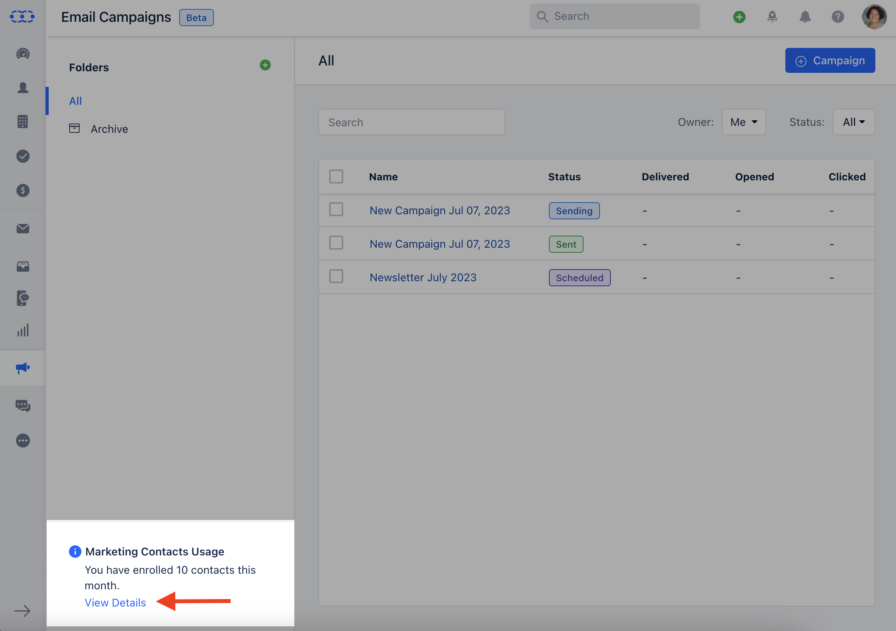Click the Status column header
The image size is (896, 631).
[x=564, y=177]
